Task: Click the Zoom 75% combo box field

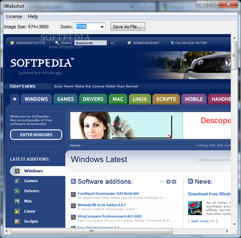Action: click(90, 27)
